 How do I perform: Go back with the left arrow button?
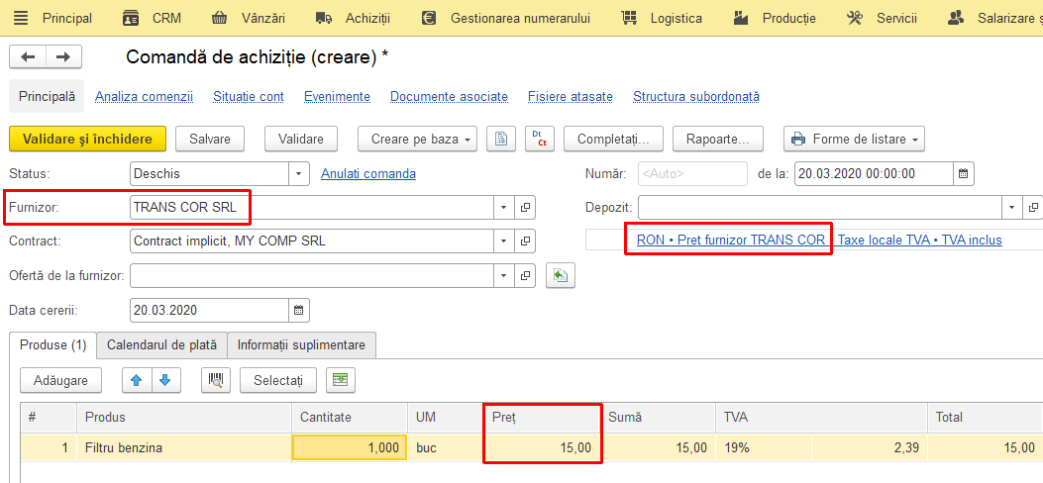click(x=28, y=57)
